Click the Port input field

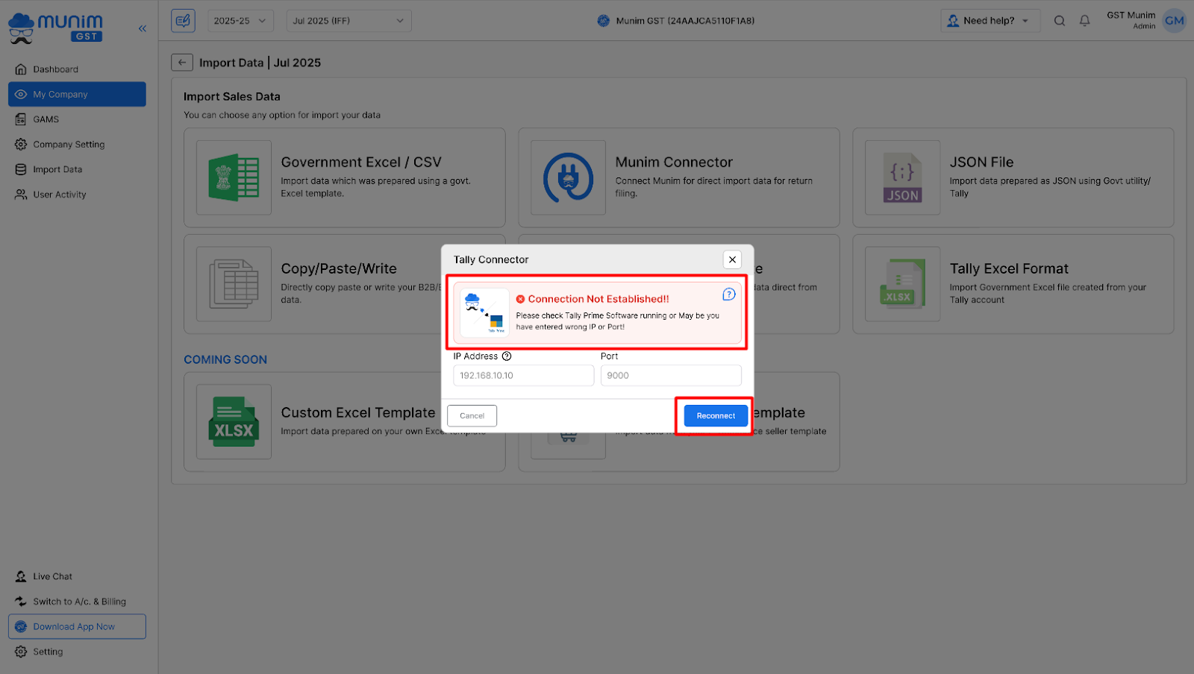click(670, 376)
